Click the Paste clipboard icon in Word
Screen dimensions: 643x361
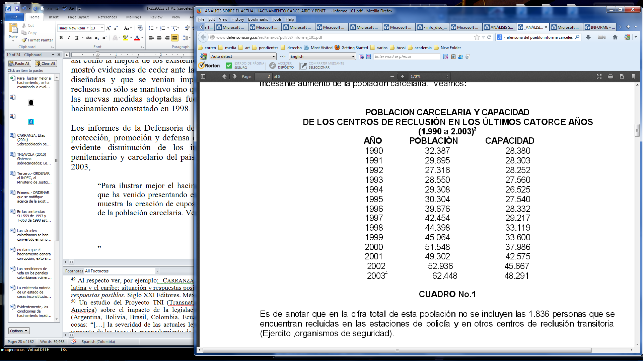(x=13, y=28)
